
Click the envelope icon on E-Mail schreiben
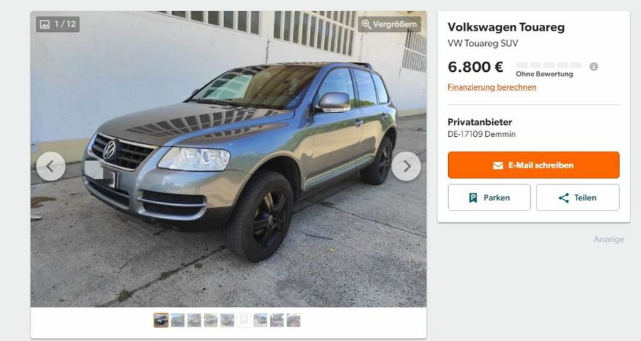pos(498,166)
